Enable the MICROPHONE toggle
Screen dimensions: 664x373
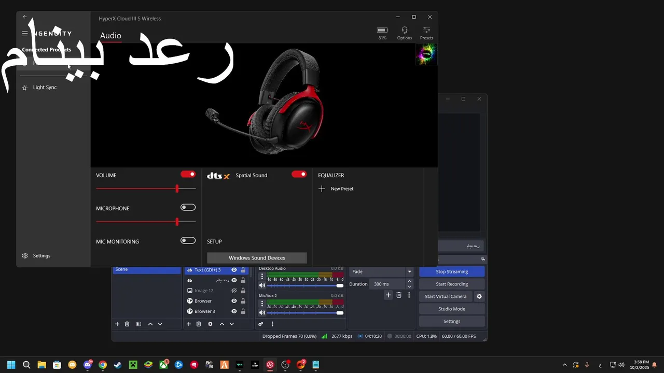[x=188, y=207]
